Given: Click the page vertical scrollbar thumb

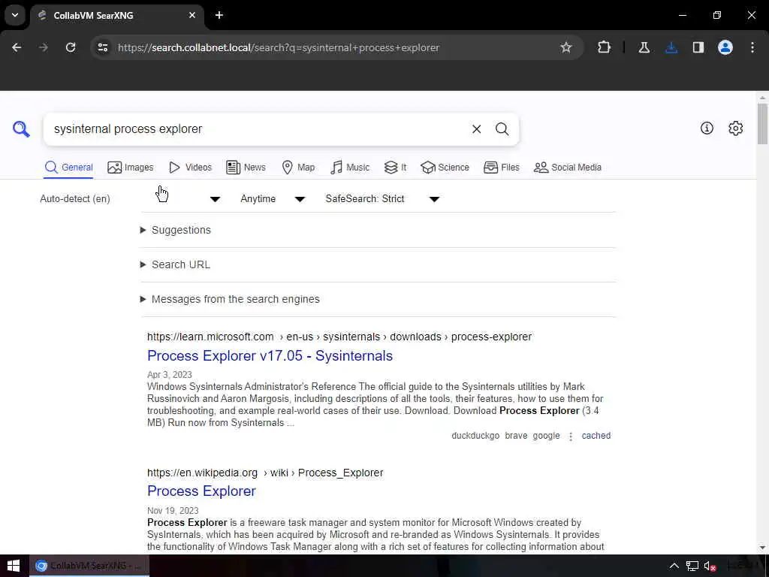Looking at the screenshot, I should point(762,124).
